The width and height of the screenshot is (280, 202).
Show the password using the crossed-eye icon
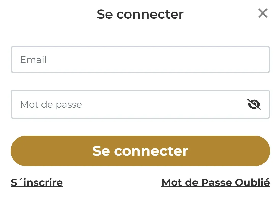(254, 104)
